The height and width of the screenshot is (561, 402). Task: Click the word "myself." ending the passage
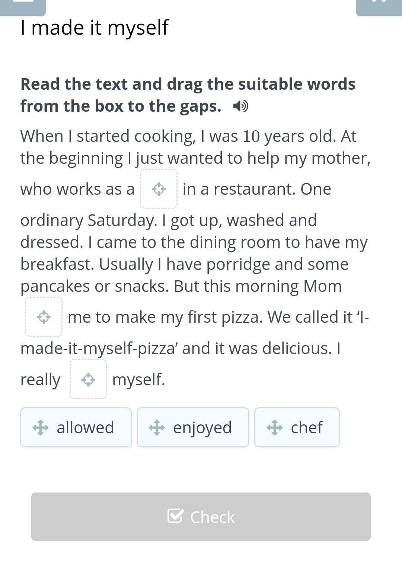[138, 380]
